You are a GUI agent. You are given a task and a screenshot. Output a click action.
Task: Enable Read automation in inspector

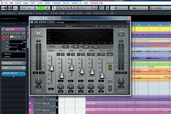(12, 33)
